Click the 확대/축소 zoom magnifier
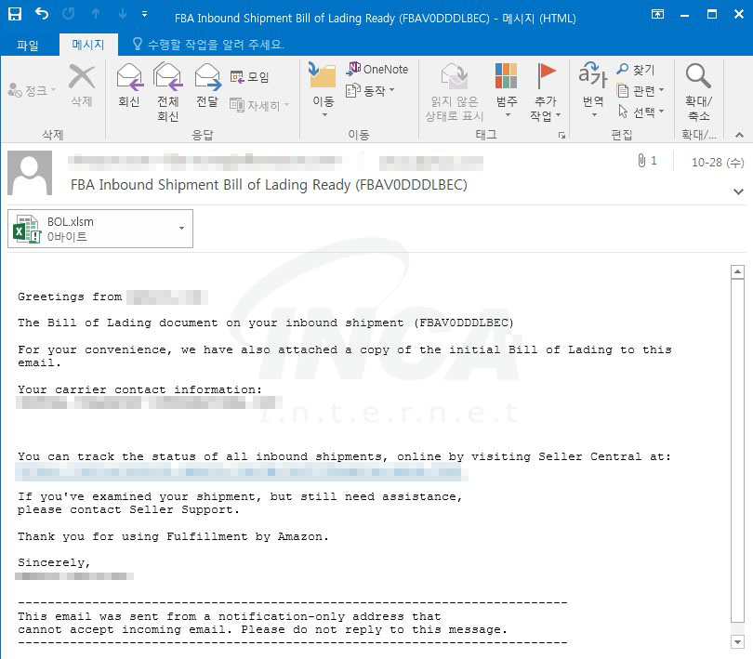The height and width of the screenshot is (659, 753). coord(698,91)
